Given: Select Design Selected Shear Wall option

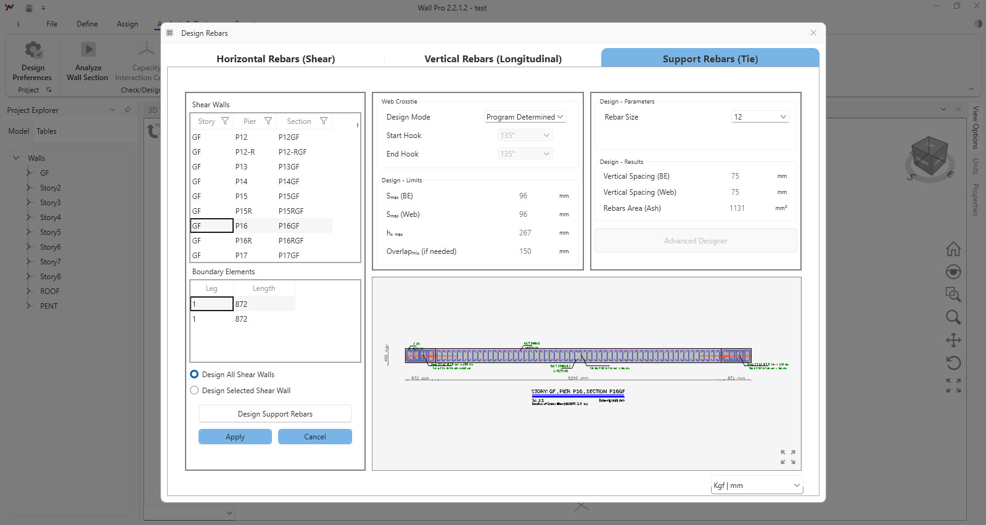Looking at the screenshot, I should click(x=195, y=391).
